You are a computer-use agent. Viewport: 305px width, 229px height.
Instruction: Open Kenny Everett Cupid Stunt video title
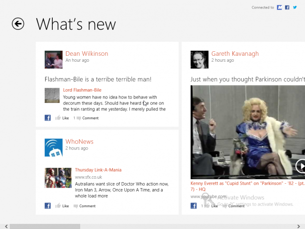click(x=248, y=186)
